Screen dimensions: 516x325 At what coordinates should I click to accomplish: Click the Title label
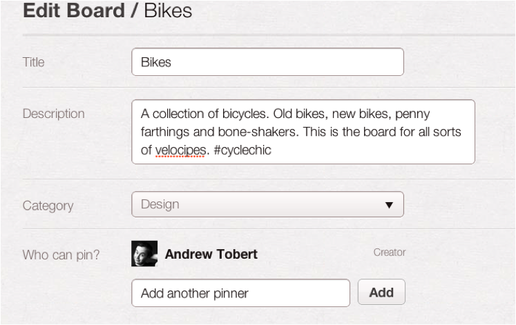click(x=34, y=62)
